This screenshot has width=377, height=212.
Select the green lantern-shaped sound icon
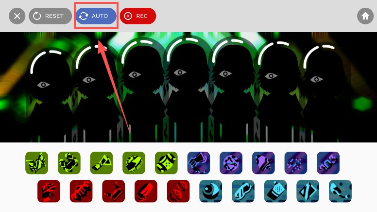point(166,163)
